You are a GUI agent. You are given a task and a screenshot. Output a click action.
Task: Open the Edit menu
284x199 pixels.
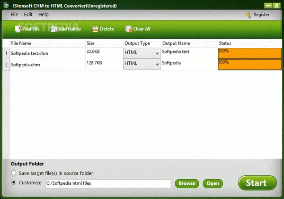(x=28, y=15)
